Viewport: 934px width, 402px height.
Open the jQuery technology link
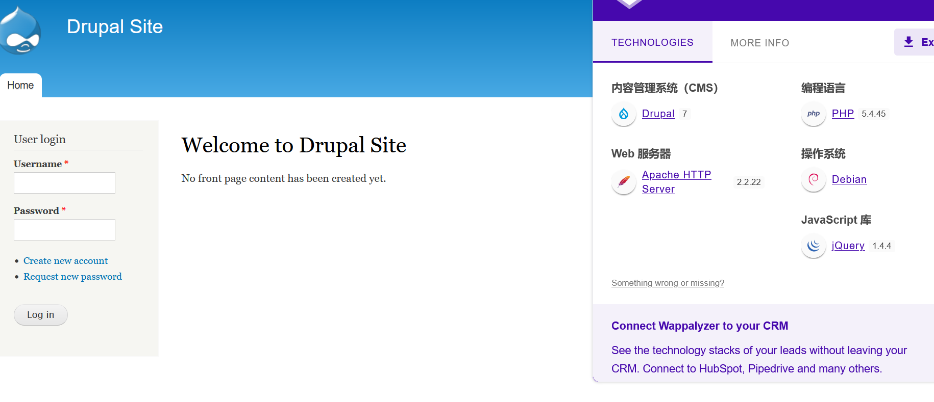(x=848, y=246)
